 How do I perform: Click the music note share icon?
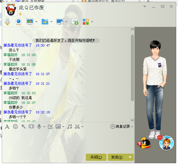click(x=69, y=127)
